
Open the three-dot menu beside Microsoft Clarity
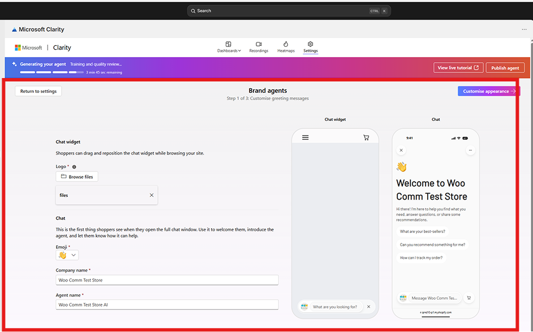click(524, 29)
